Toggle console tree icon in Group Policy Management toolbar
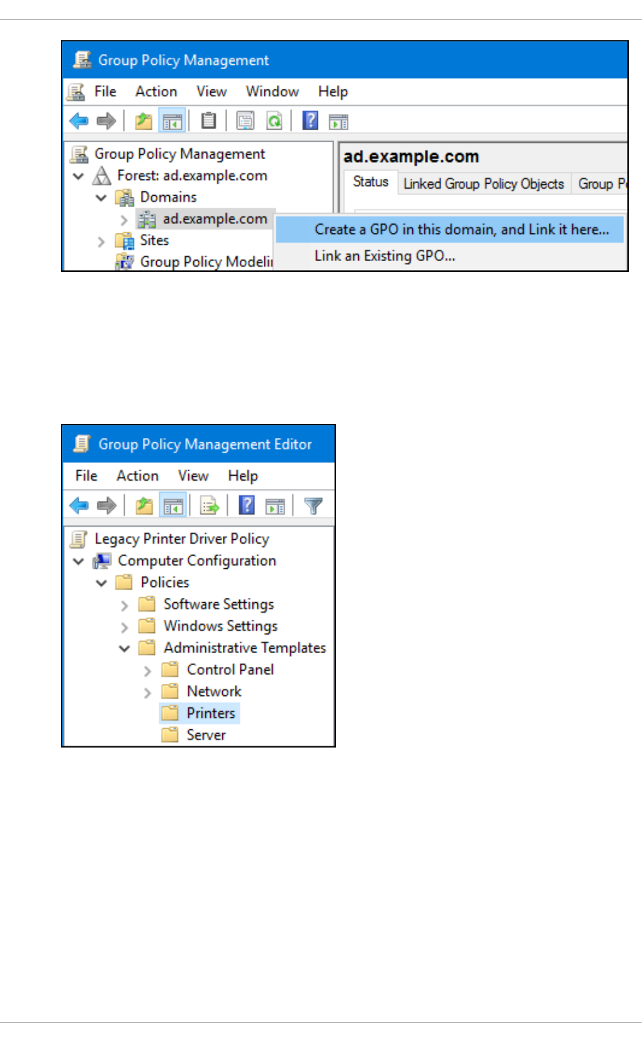This screenshot has width=642, height=1042. (x=172, y=121)
